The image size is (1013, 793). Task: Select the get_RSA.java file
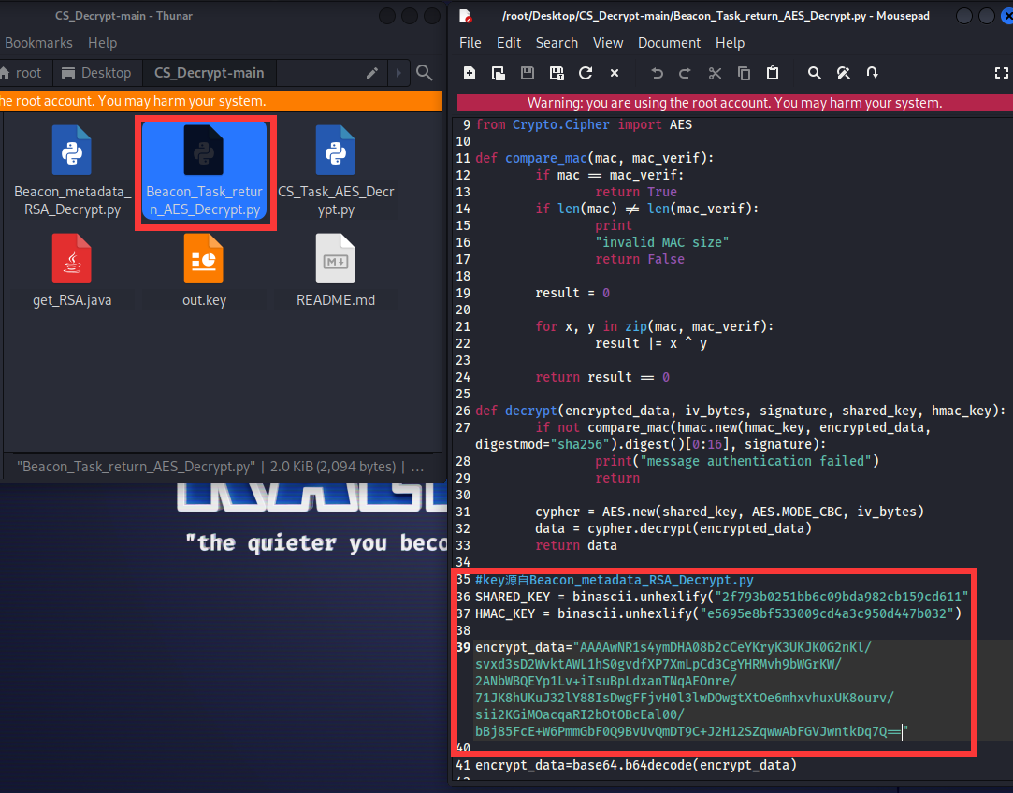(72, 270)
